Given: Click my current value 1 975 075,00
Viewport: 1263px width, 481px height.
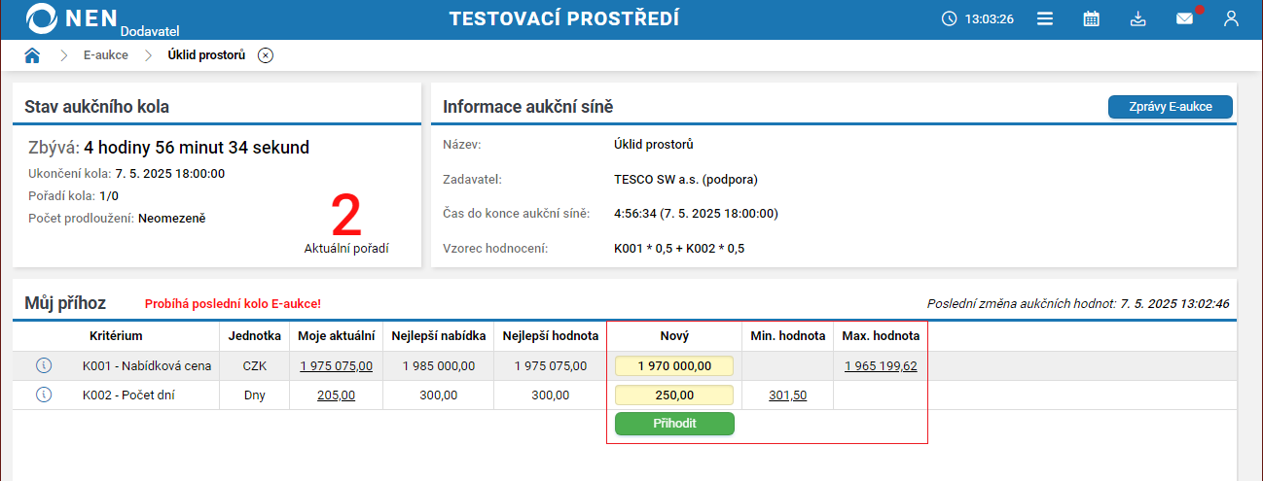Looking at the screenshot, I should pyautogui.click(x=336, y=366).
